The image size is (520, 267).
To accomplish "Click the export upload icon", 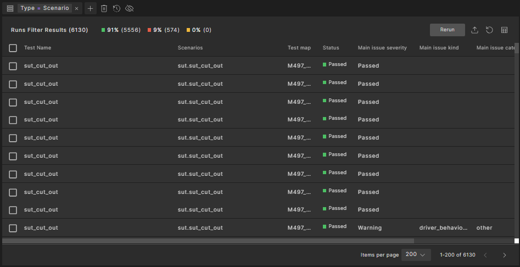I will click(475, 30).
